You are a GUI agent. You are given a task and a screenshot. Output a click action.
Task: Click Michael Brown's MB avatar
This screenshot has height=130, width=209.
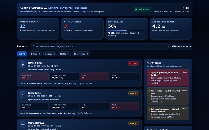click(23, 124)
